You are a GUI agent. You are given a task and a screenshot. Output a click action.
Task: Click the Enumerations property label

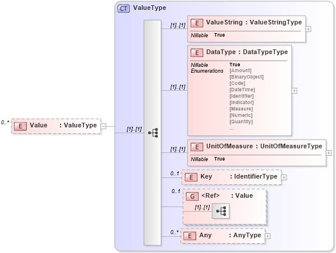tap(207, 71)
